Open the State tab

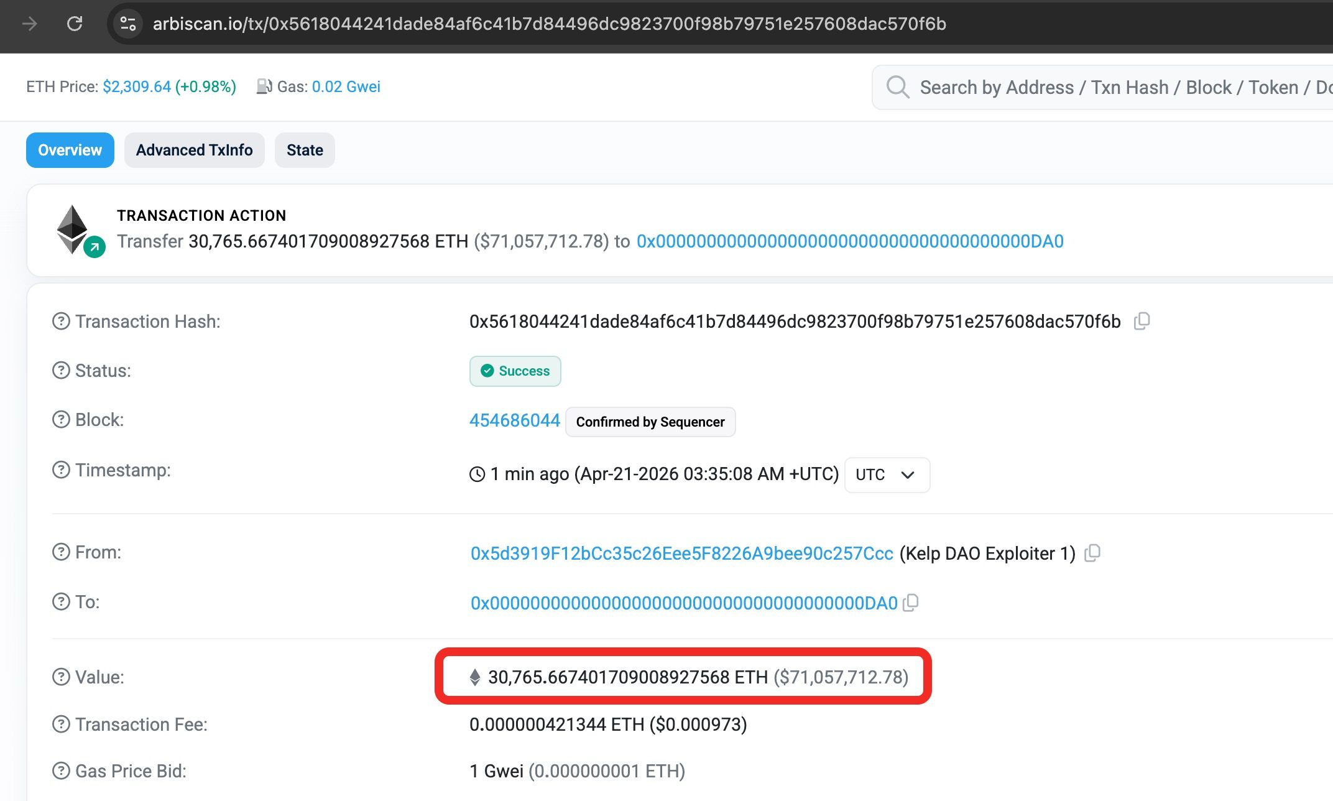pos(304,150)
